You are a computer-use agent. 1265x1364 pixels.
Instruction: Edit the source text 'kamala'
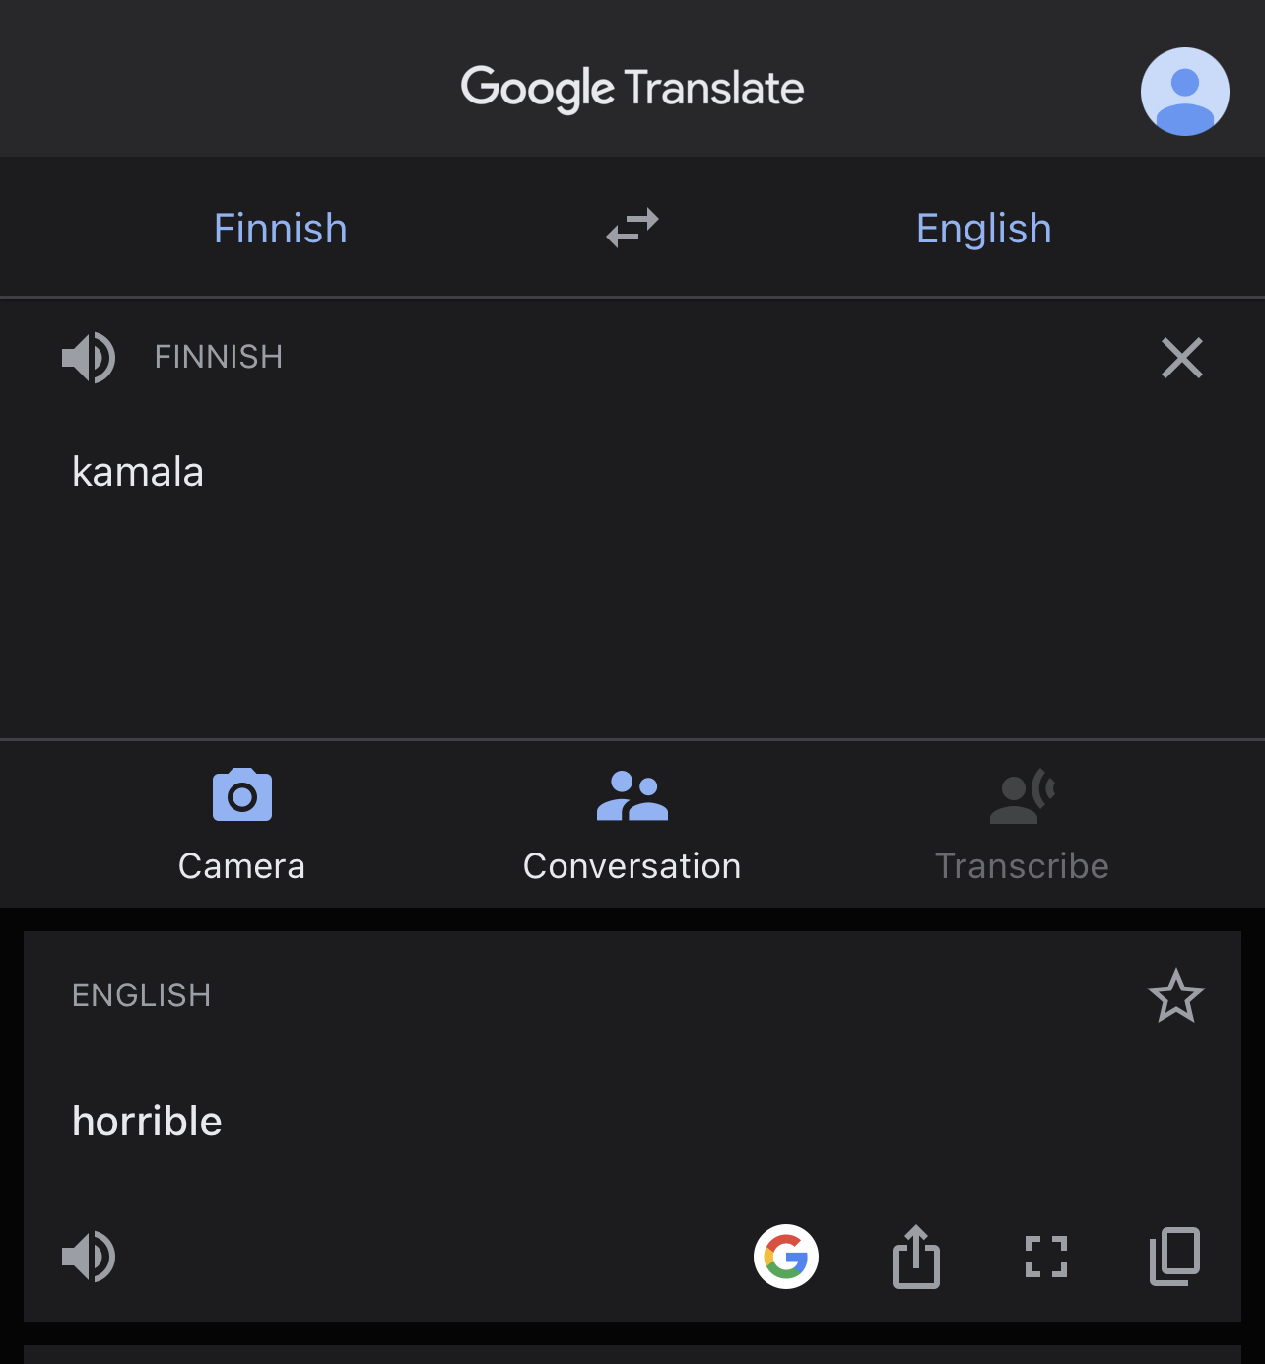138,472
